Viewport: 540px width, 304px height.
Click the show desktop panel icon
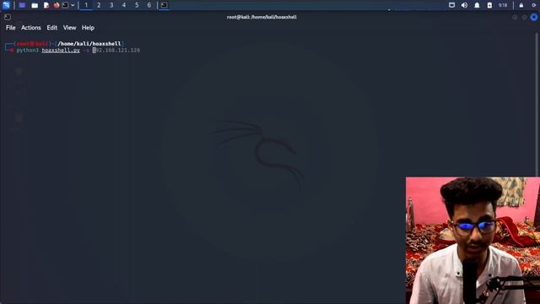[x=22, y=5]
